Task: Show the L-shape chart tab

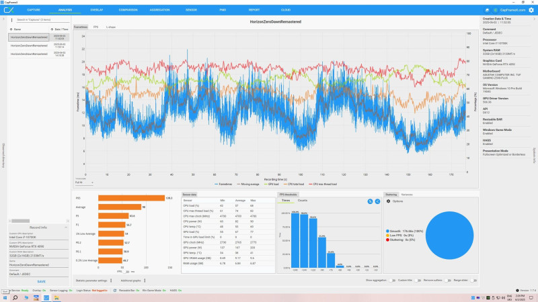Action: 111,27
